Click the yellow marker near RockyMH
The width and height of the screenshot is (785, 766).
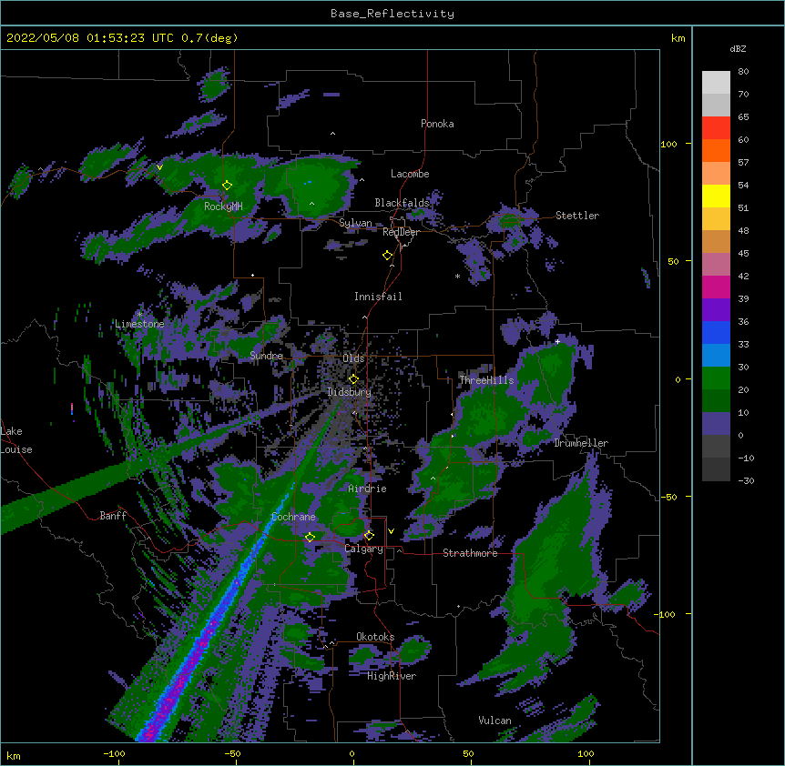click(x=227, y=185)
